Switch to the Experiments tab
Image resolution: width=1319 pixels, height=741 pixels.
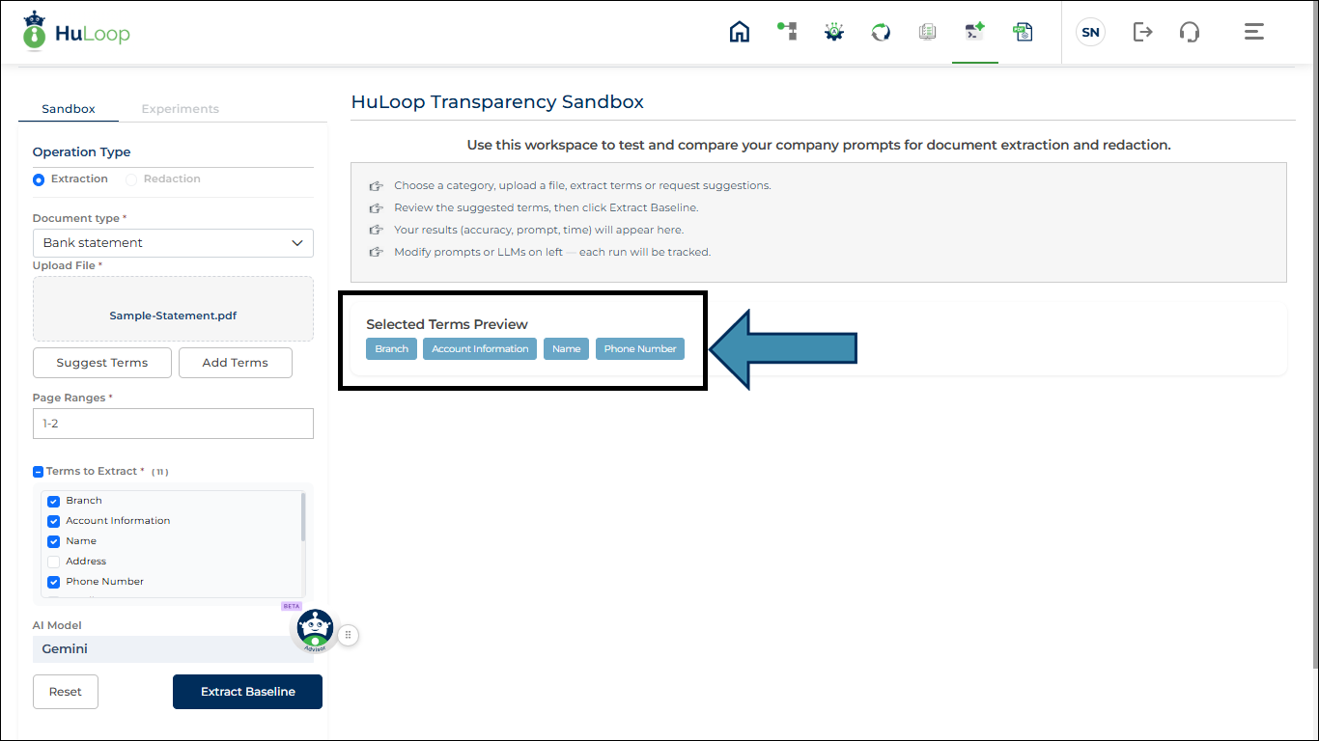click(181, 109)
